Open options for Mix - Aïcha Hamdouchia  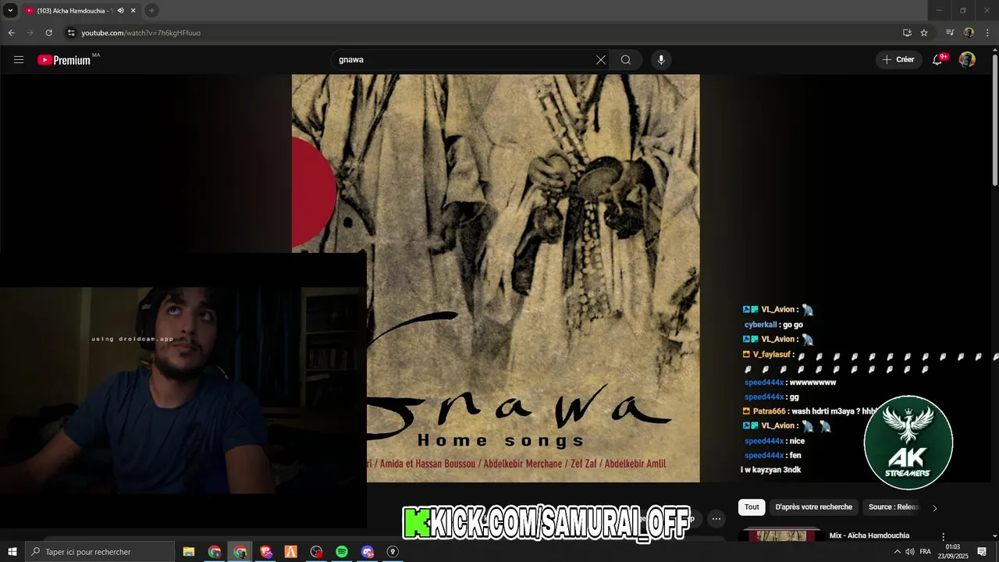pyautogui.click(x=944, y=537)
